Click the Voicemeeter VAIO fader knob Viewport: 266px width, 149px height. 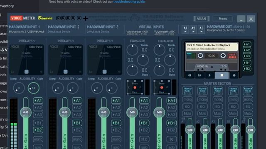tap(132, 112)
